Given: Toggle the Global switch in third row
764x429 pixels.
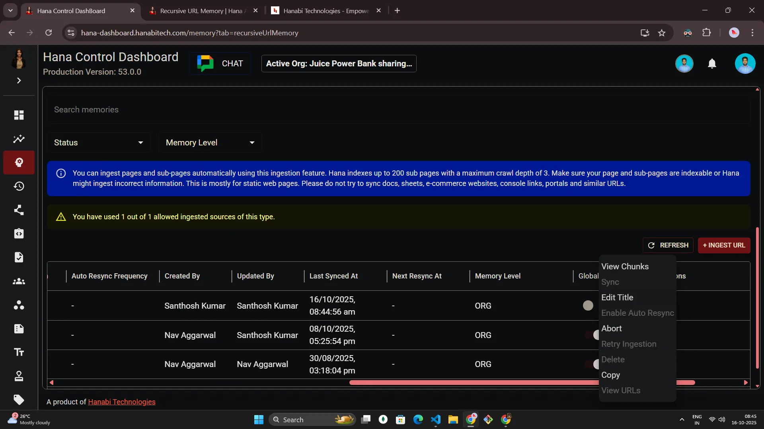Looking at the screenshot, I should (592, 364).
